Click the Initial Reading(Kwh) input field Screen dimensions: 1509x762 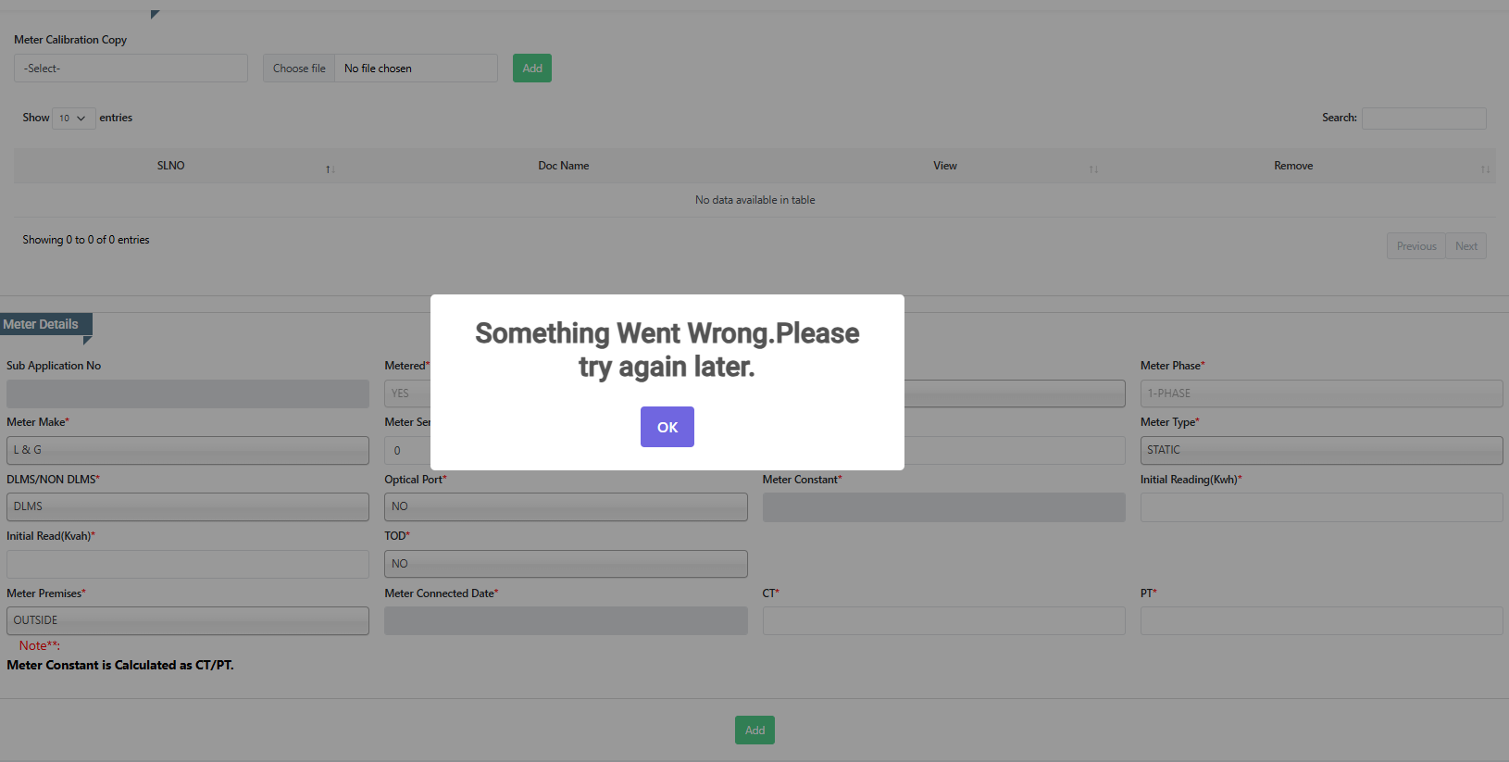(1321, 507)
